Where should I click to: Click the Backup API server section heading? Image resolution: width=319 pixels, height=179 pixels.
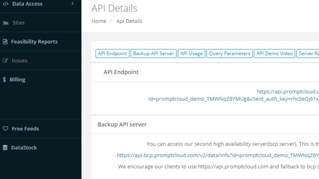click(122, 124)
